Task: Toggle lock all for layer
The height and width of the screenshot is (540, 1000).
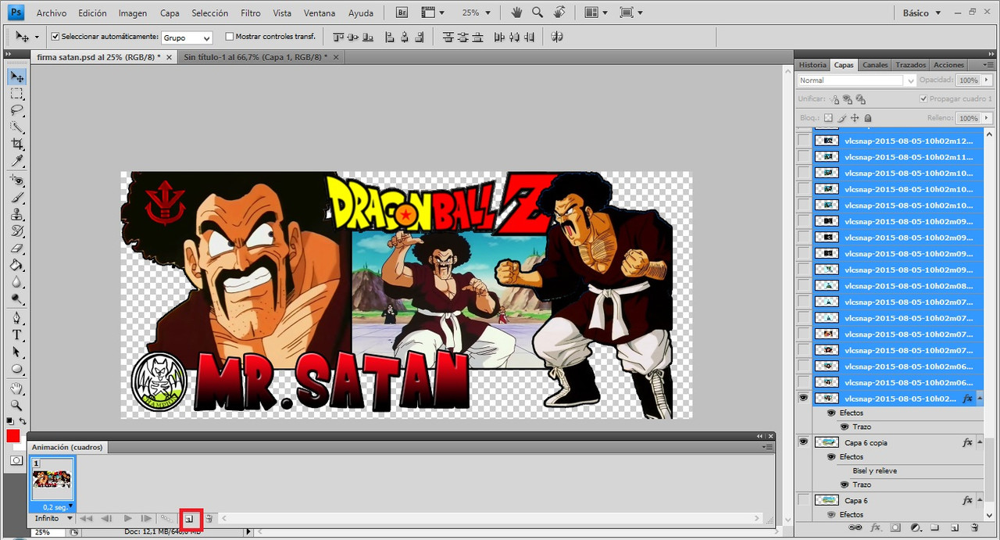Action: click(868, 118)
